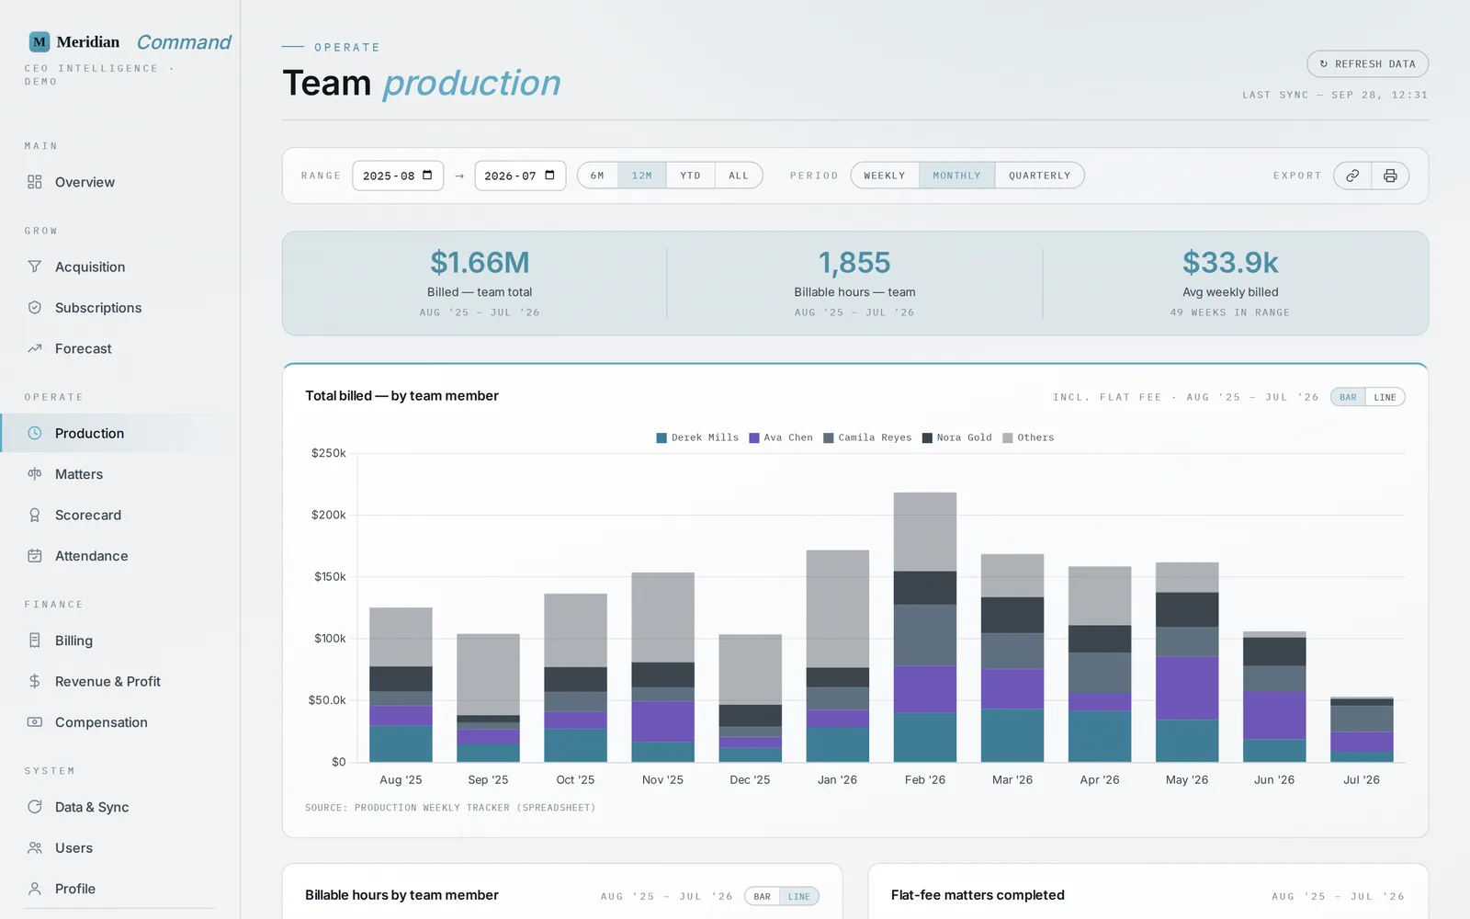
Task: Open the Billing page
Action: point(73,641)
